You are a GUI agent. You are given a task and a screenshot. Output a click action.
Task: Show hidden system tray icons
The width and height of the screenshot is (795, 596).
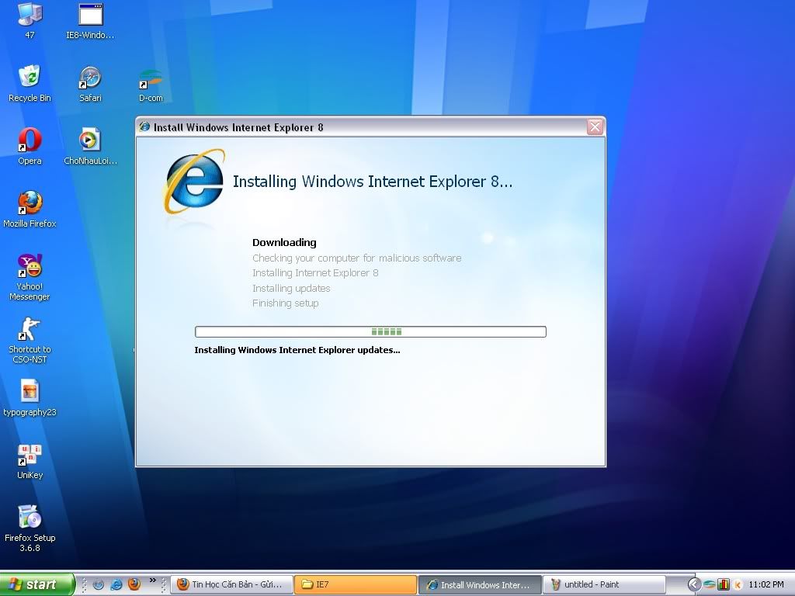click(694, 584)
